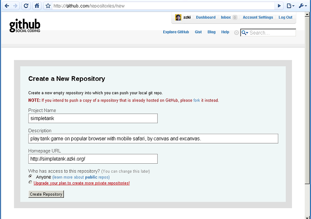
Task: Select the Anyone public access radio button
Action: tap(30, 176)
